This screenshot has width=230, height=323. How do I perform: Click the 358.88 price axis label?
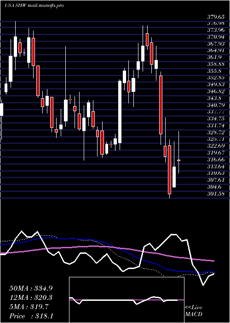point(215,64)
